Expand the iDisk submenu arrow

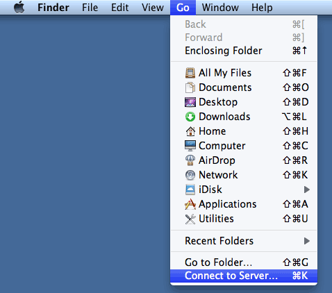click(x=307, y=190)
